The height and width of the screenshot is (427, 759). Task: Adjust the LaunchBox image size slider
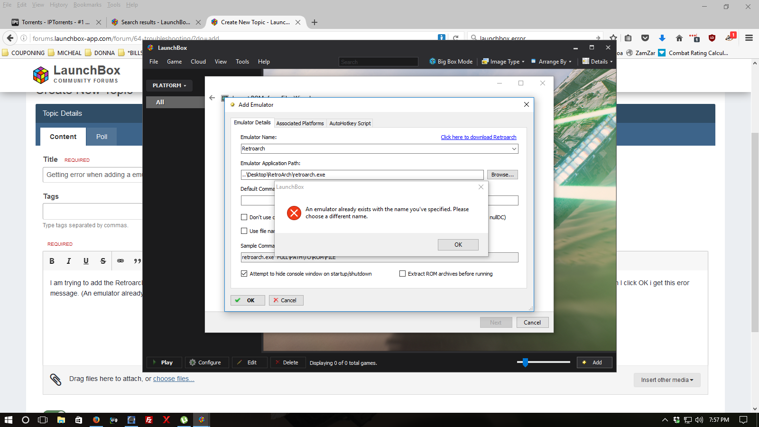tap(525, 362)
